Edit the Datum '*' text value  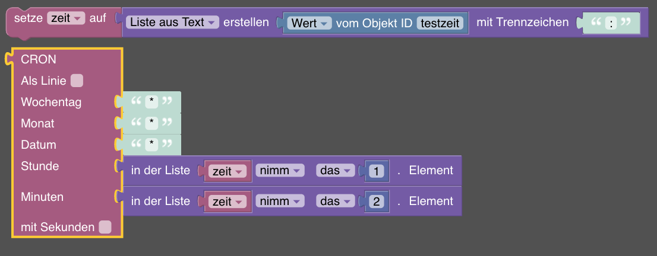152,145
